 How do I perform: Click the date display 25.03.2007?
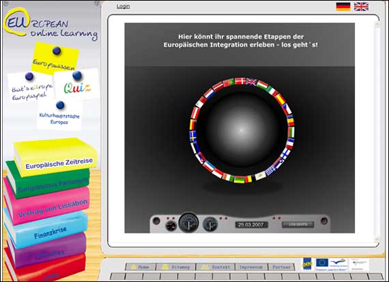pos(251,225)
